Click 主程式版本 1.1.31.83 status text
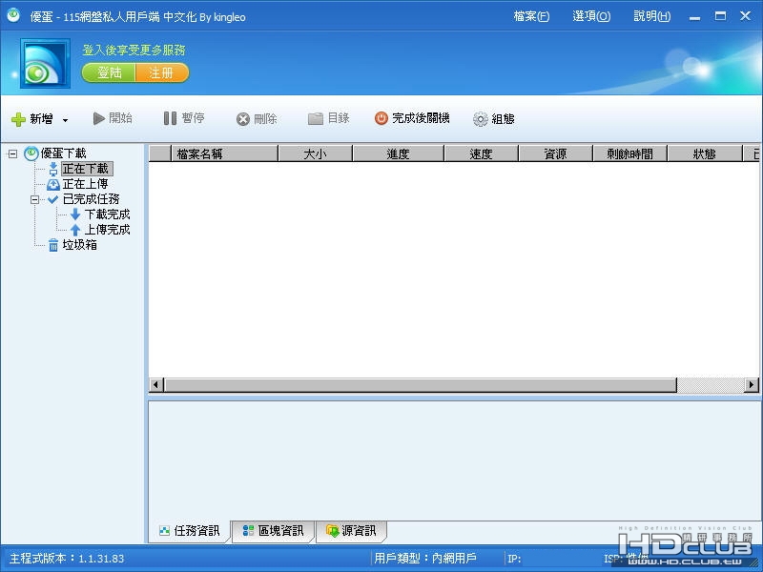This screenshot has height=572, width=763. coord(67,559)
